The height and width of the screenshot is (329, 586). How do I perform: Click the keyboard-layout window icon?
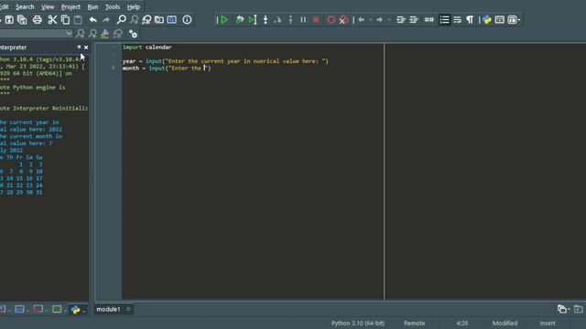tap(499, 20)
